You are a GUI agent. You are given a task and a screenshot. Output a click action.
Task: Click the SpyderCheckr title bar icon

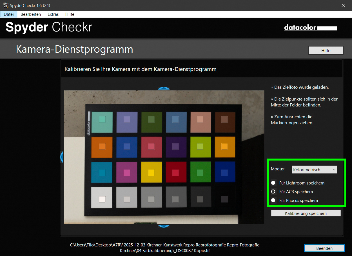[x=5, y=5]
